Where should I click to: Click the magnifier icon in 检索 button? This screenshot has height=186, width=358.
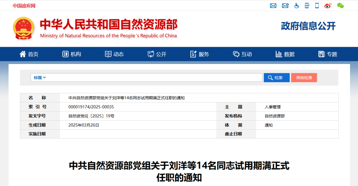coord(270,78)
